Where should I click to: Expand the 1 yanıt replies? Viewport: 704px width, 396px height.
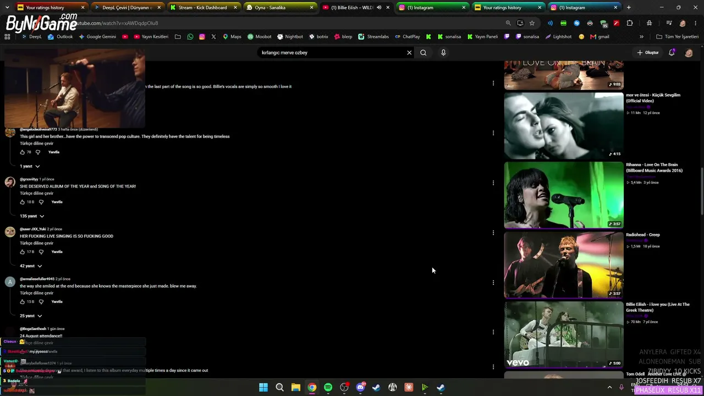(30, 166)
